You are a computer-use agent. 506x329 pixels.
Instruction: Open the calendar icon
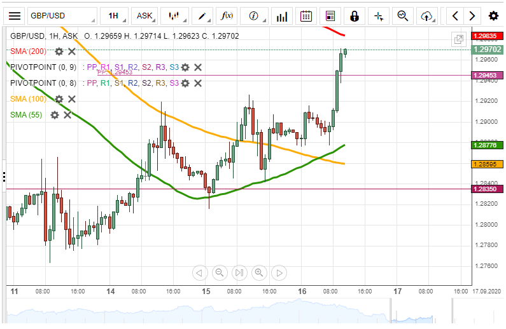coord(306,16)
